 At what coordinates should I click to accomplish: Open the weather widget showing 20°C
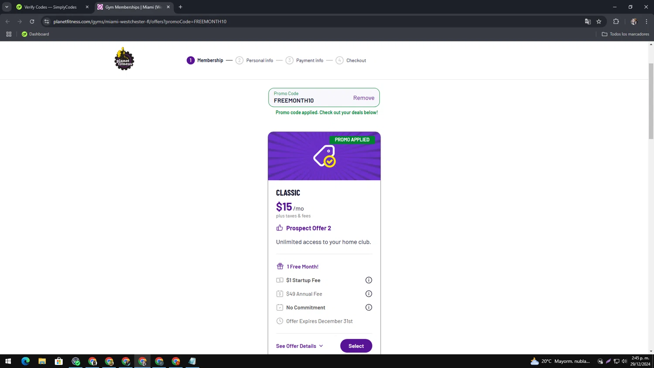tap(560, 361)
